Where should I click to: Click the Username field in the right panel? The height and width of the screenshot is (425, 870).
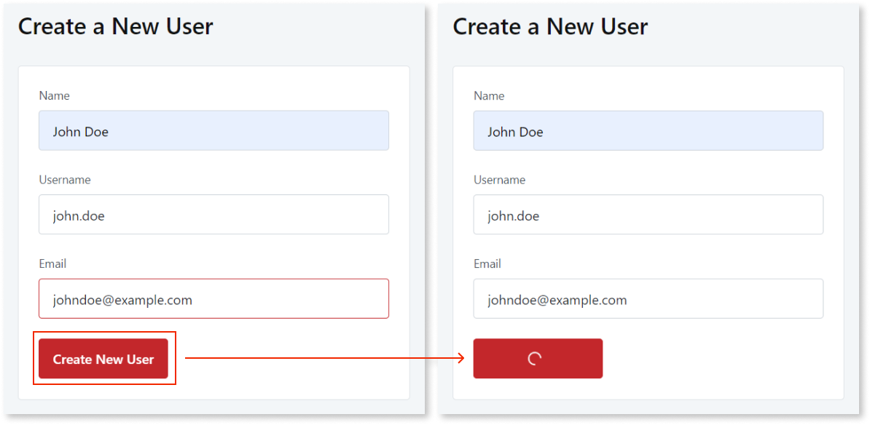click(648, 215)
